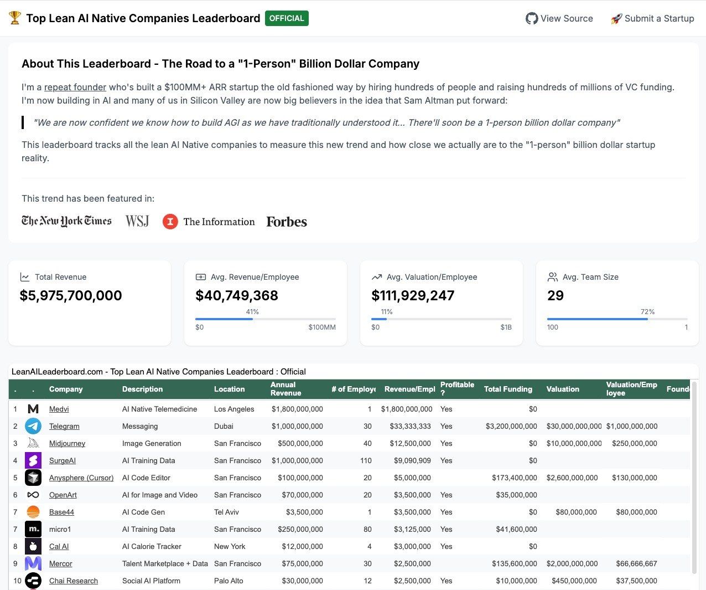
Task: Click the Midjourney sailboat logo
Action: (x=33, y=443)
